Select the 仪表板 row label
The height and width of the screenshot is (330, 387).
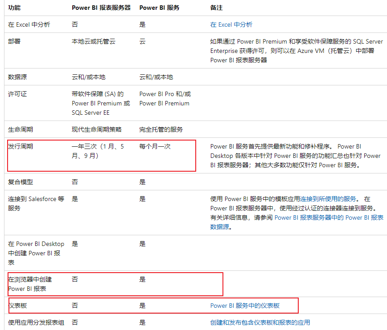pos(17,306)
